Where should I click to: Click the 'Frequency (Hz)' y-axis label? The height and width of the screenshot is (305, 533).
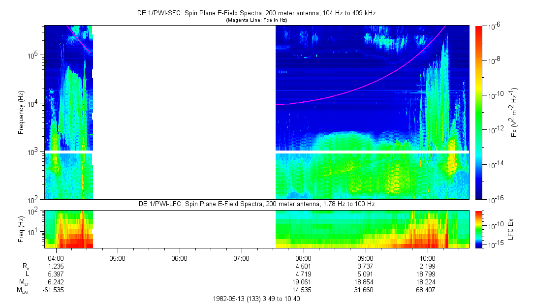(21, 112)
